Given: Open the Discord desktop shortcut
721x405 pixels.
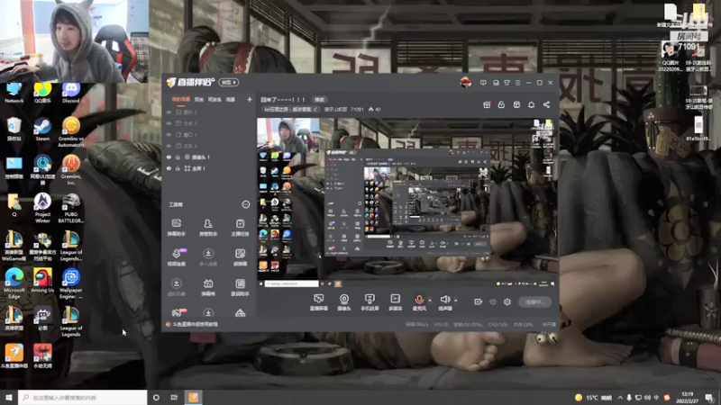Looking at the screenshot, I should [71, 93].
